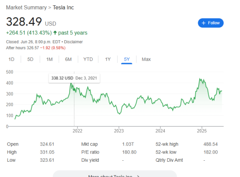240x177 pixels.
Task: Open the Disclaimer link
Action: [73, 42]
